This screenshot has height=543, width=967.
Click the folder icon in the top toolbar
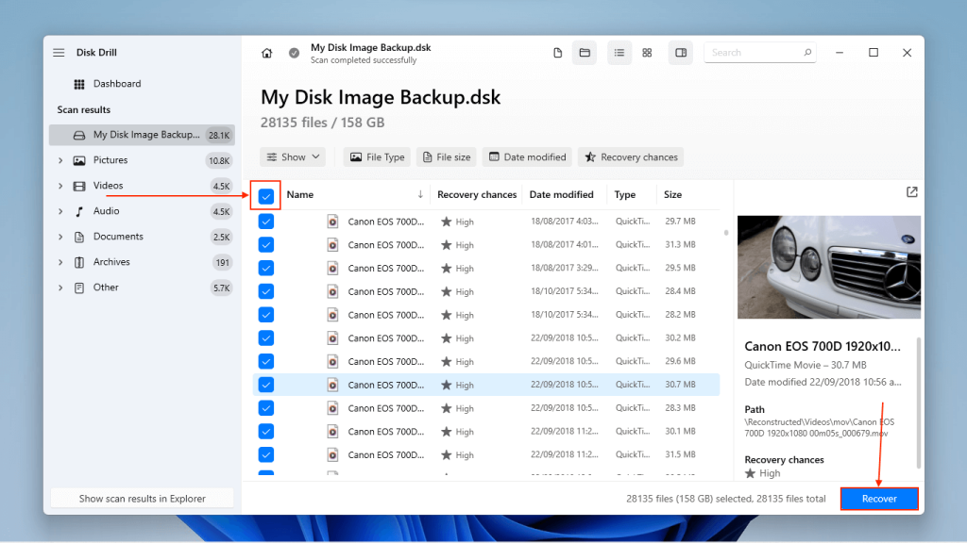(x=585, y=53)
